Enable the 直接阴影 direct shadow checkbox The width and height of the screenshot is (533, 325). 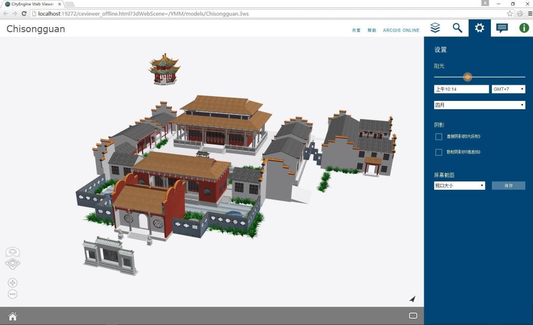point(439,137)
